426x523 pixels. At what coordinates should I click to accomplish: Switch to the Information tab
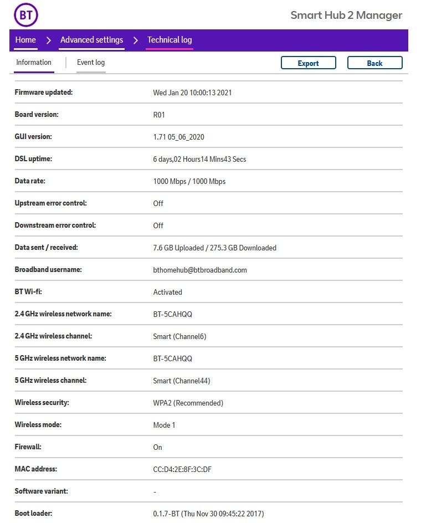click(34, 63)
